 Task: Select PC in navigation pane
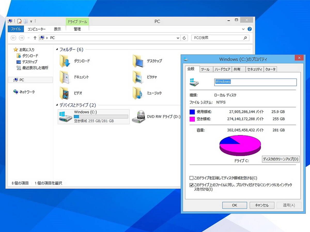click(x=30, y=80)
